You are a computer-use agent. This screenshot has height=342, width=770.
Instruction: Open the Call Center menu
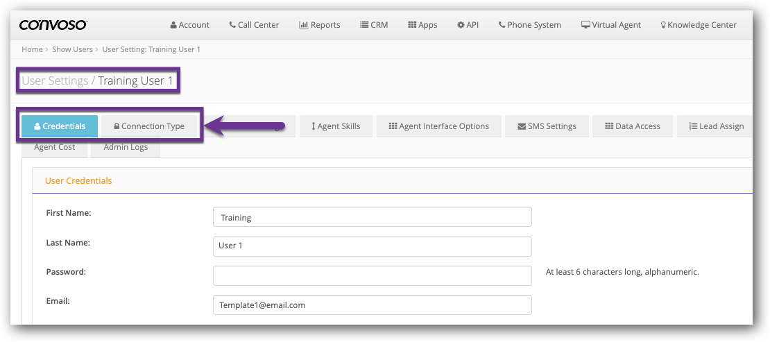coord(254,25)
